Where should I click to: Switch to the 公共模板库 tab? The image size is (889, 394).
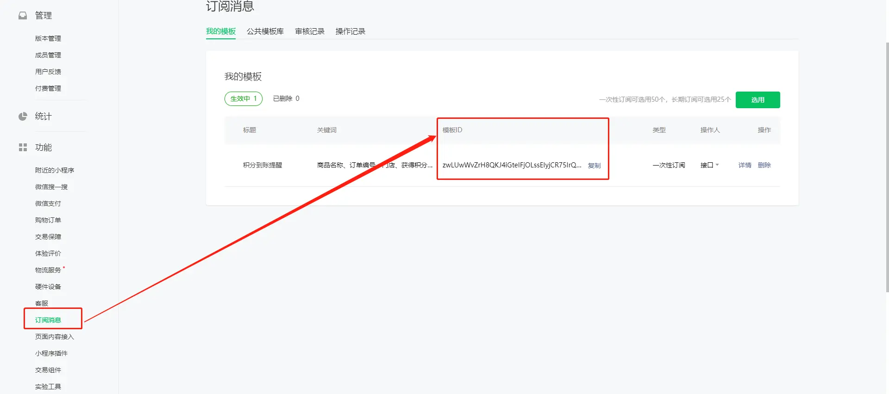click(265, 31)
